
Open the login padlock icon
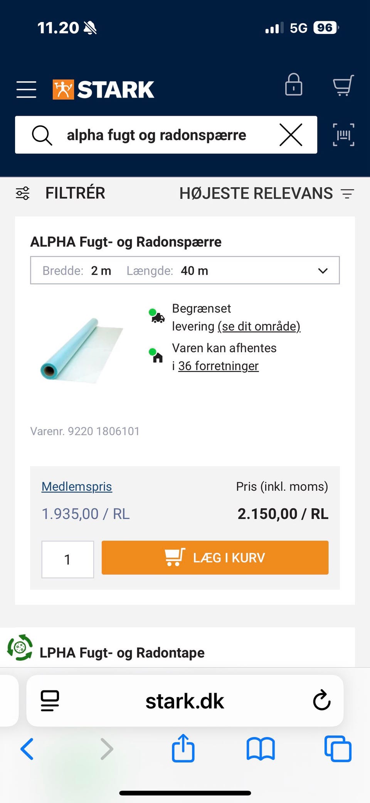[293, 85]
